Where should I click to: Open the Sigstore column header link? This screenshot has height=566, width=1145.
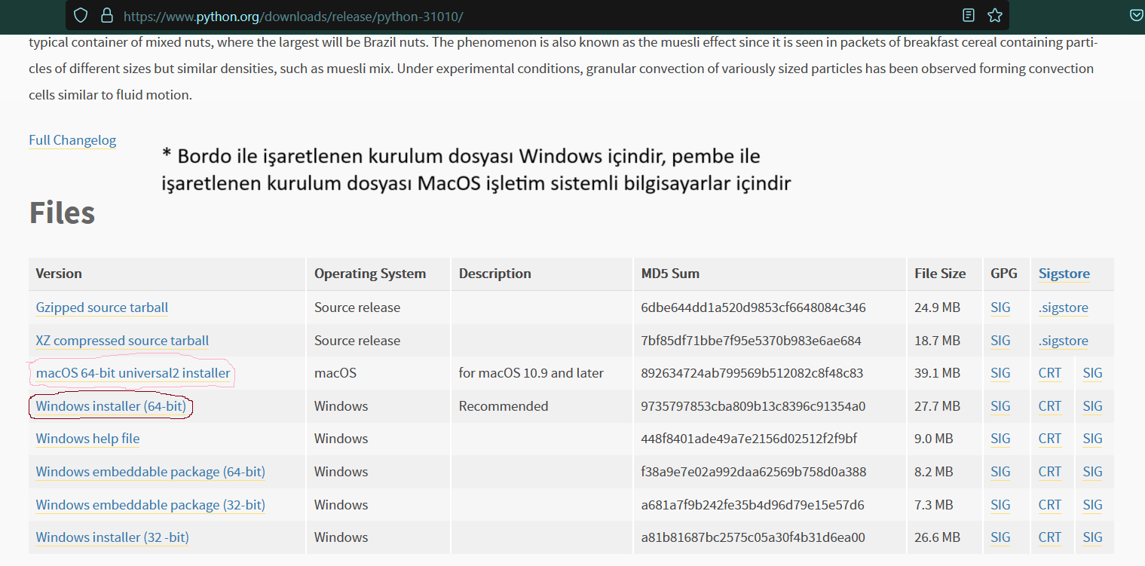point(1064,274)
